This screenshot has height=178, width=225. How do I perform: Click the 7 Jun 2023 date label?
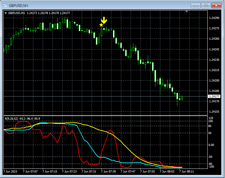10,172
